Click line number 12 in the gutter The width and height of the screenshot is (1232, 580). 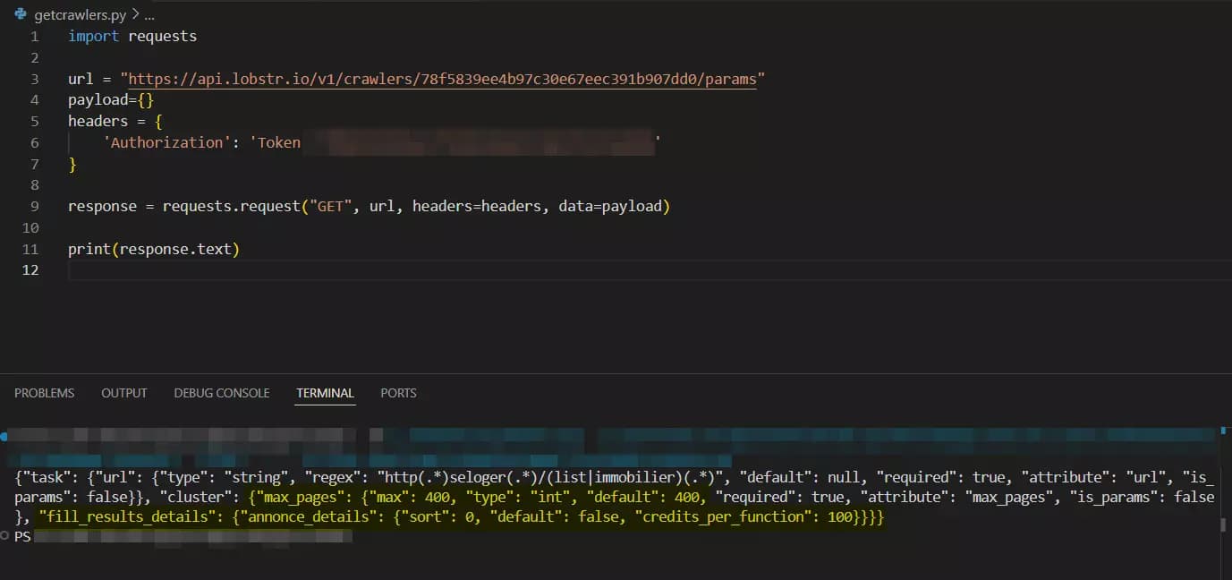[32, 270]
